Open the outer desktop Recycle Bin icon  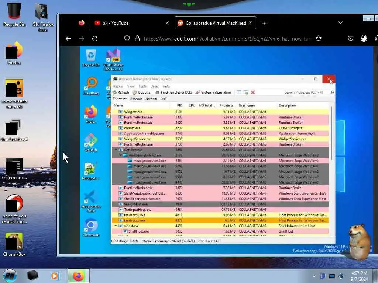coord(14,14)
